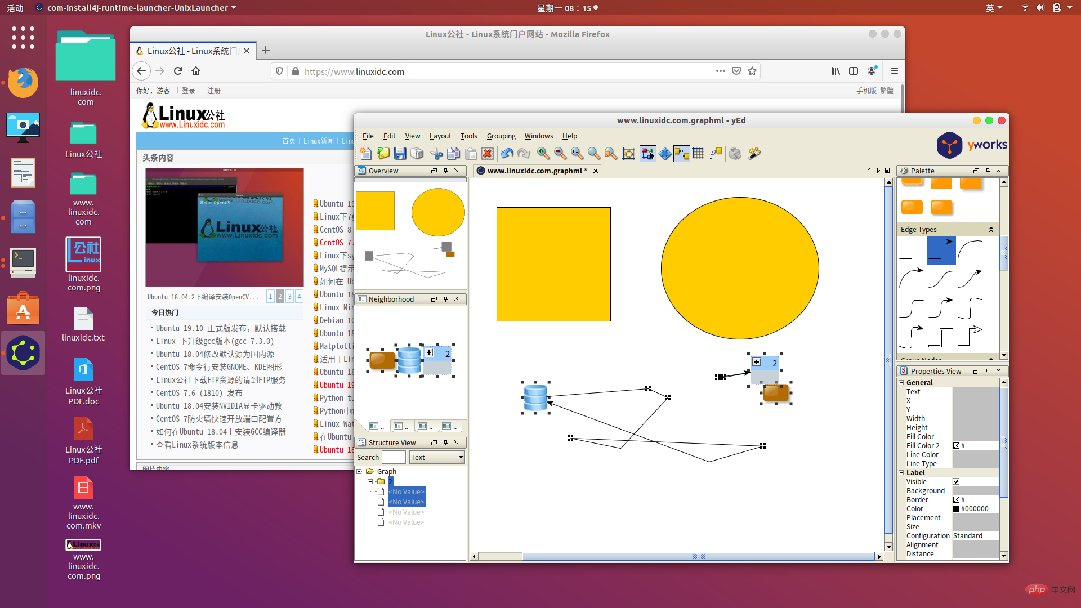This screenshot has width=1081, height=608.
Task: Click the Area Zoom magnifier icon
Action: click(x=594, y=153)
